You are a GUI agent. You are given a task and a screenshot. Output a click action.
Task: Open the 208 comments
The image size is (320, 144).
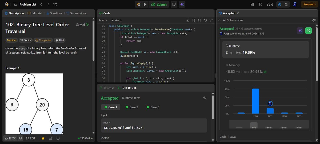coord(30,138)
